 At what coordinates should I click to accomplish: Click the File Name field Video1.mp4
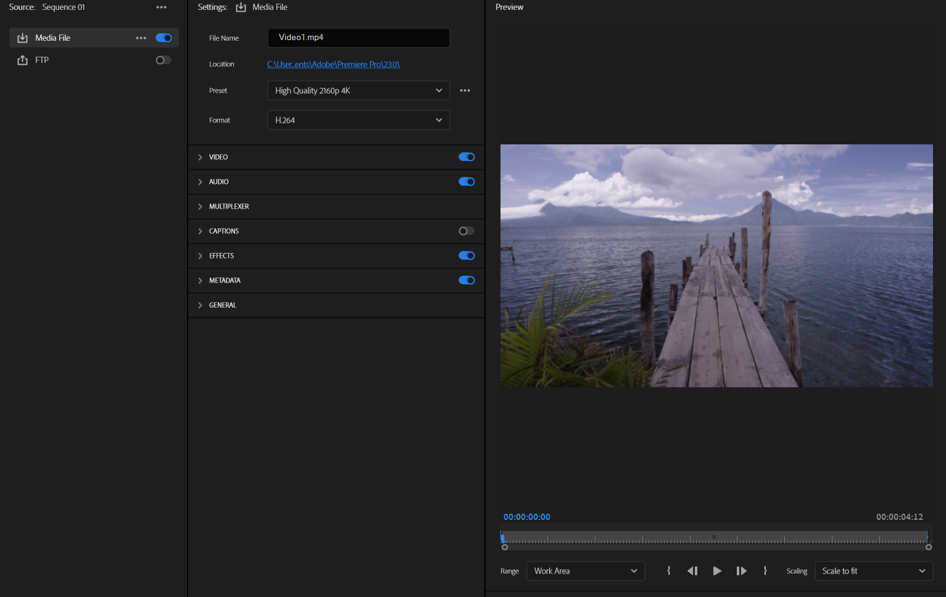(x=358, y=38)
